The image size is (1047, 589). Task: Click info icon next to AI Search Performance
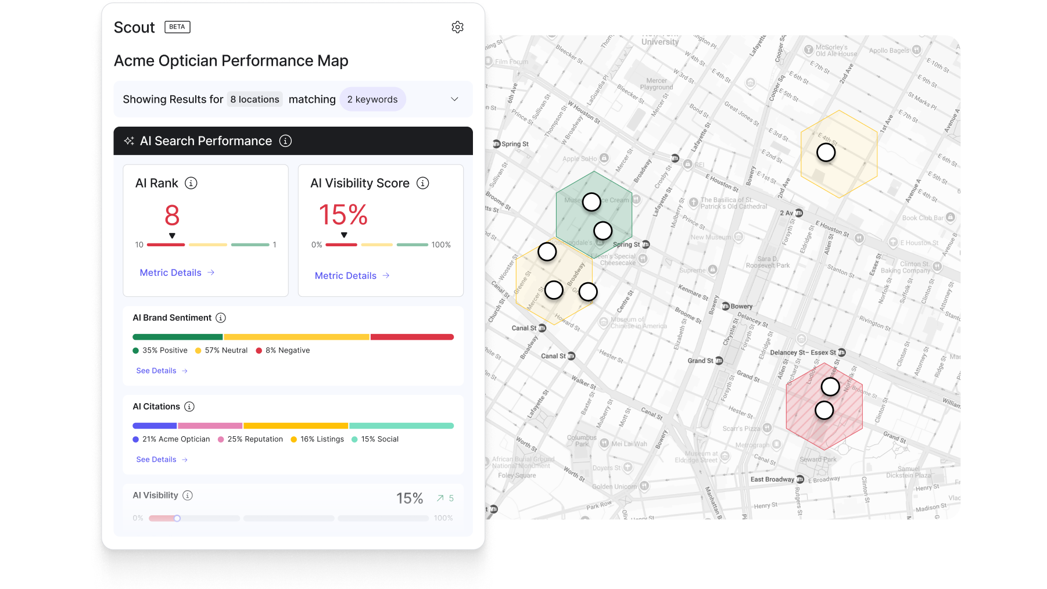pyautogui.click(x=285, y=141)
